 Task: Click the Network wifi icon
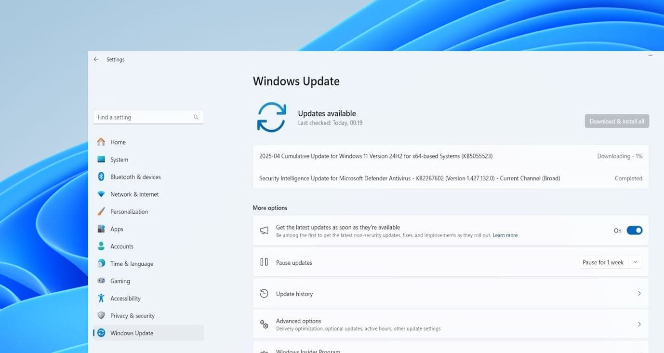(x=101, y=194)
